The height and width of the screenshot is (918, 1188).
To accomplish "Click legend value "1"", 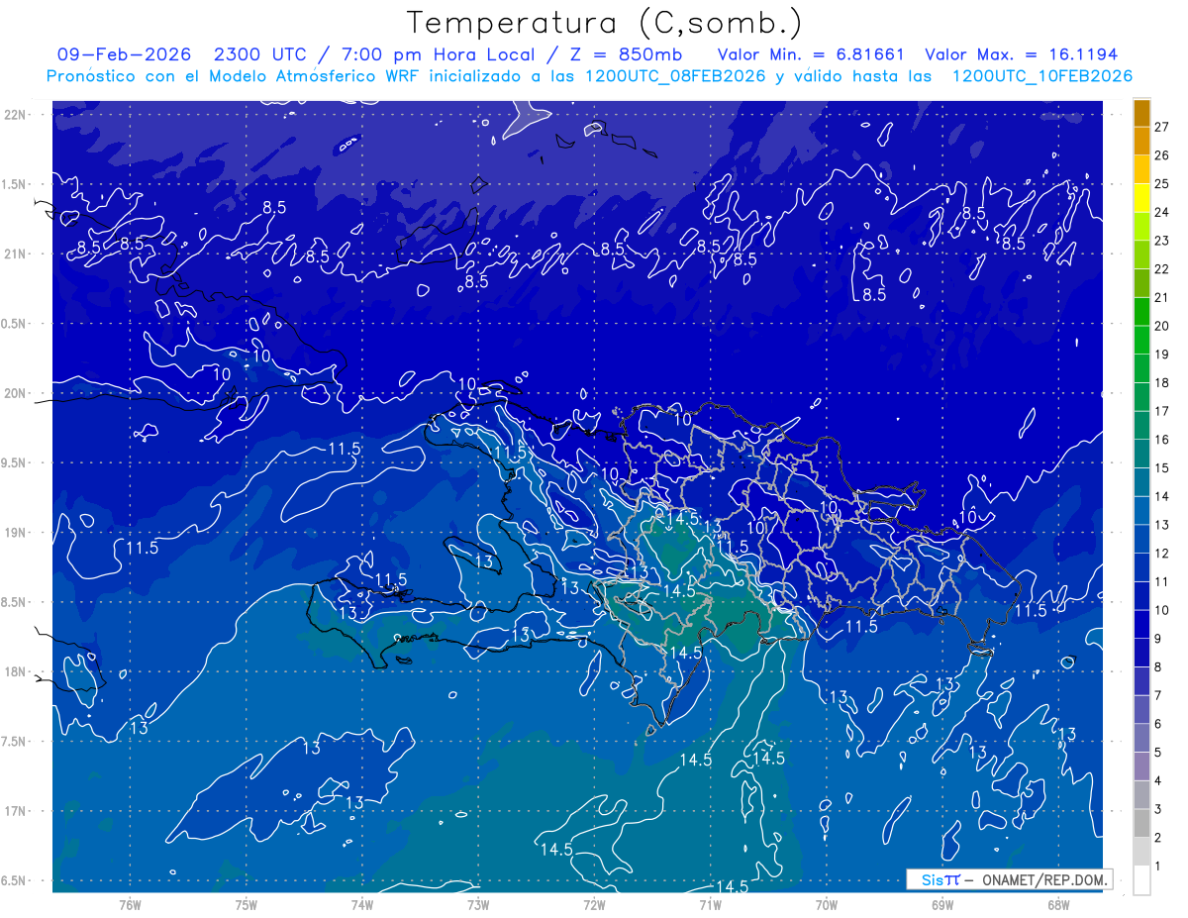I will (1158, 866).
